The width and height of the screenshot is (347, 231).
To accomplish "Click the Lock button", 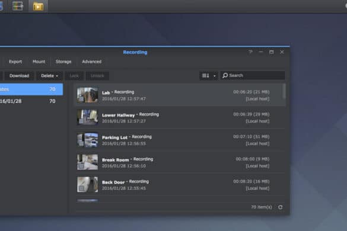I will [74, 76].
